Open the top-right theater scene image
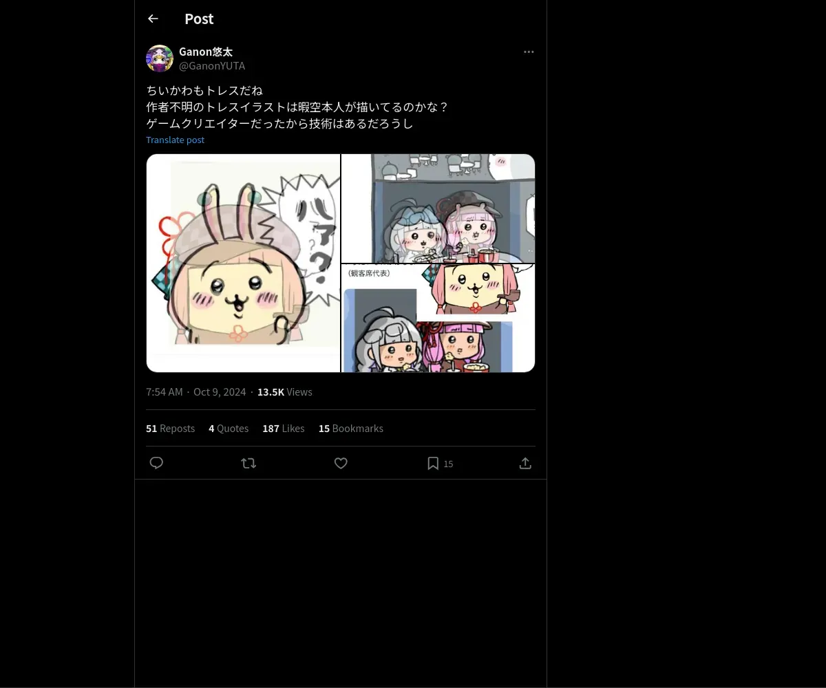The image size is (826, 688). tap(438, 208)
